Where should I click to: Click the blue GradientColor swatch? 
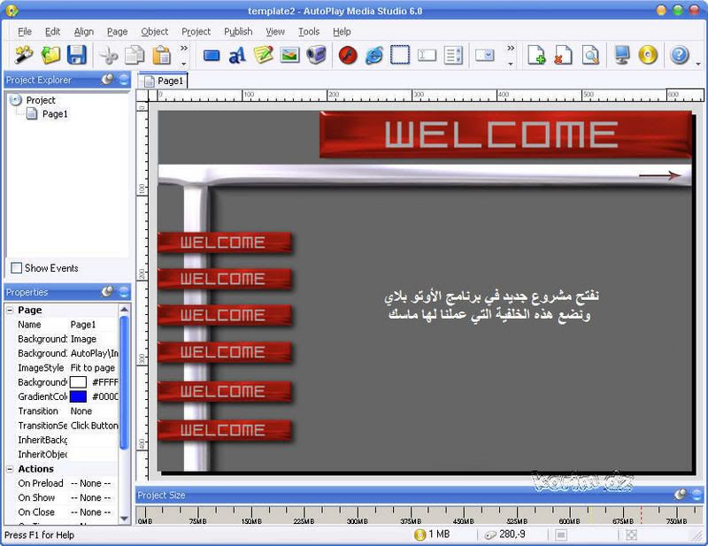78,396
